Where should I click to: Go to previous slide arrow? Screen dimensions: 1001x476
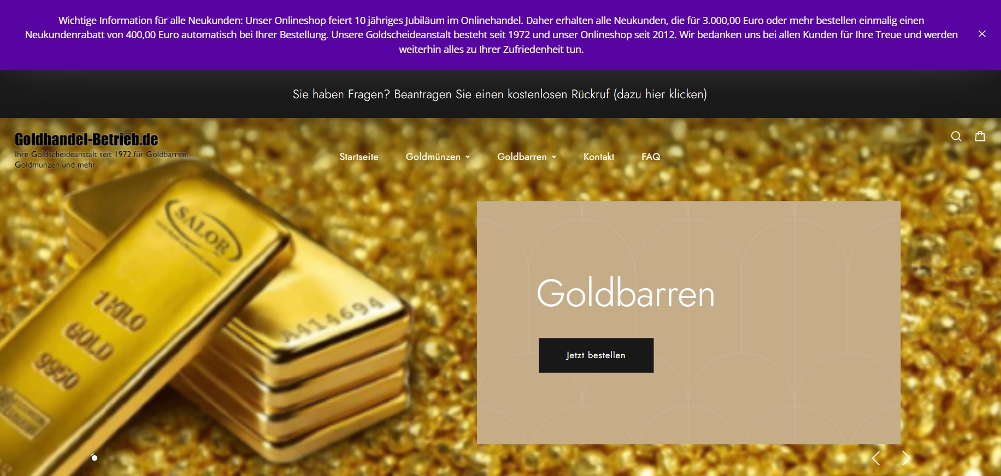876,458
